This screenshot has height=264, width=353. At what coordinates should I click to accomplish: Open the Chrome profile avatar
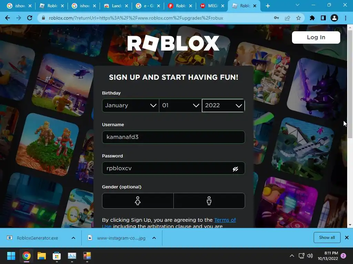[x=334, y=18]
